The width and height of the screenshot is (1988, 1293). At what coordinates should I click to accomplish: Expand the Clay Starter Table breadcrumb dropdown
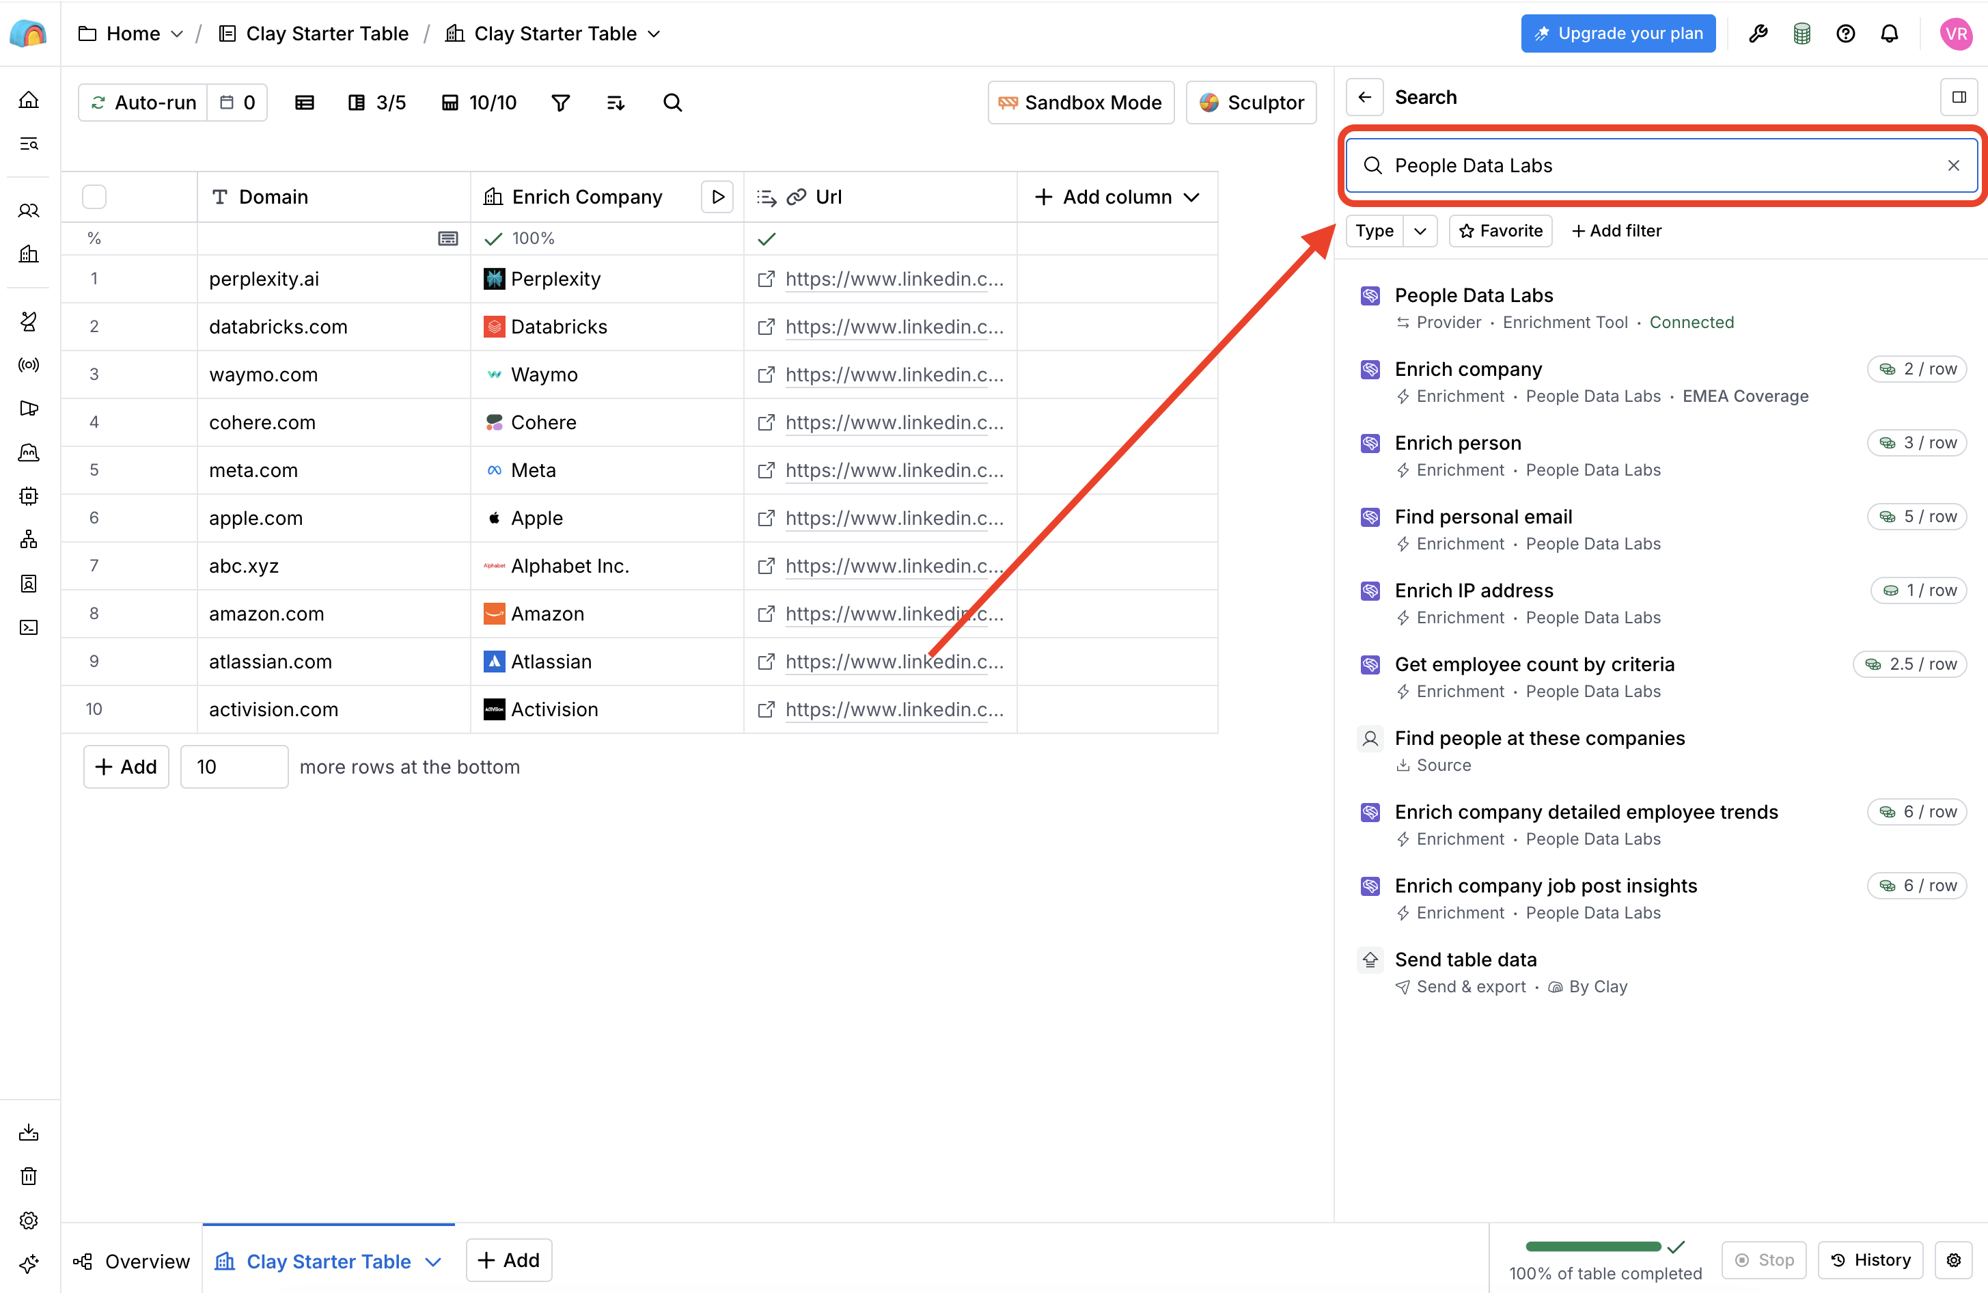click(x=654, y=34)
